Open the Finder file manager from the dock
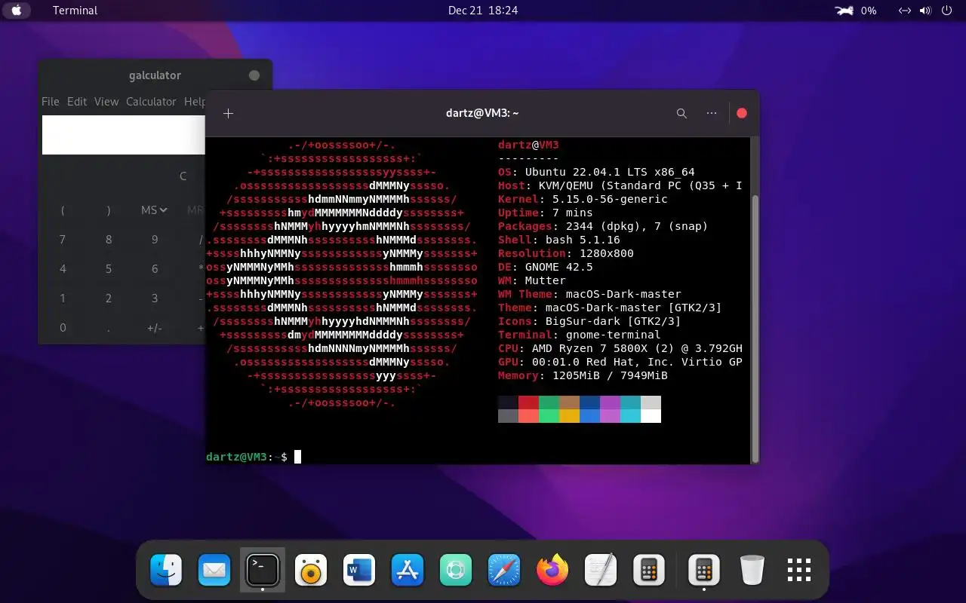This screenshot has width=966, height=603. (166, 570)
